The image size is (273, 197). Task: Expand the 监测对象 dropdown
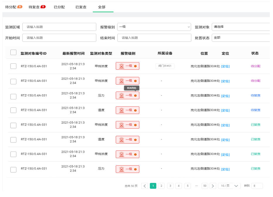point(240,27)
